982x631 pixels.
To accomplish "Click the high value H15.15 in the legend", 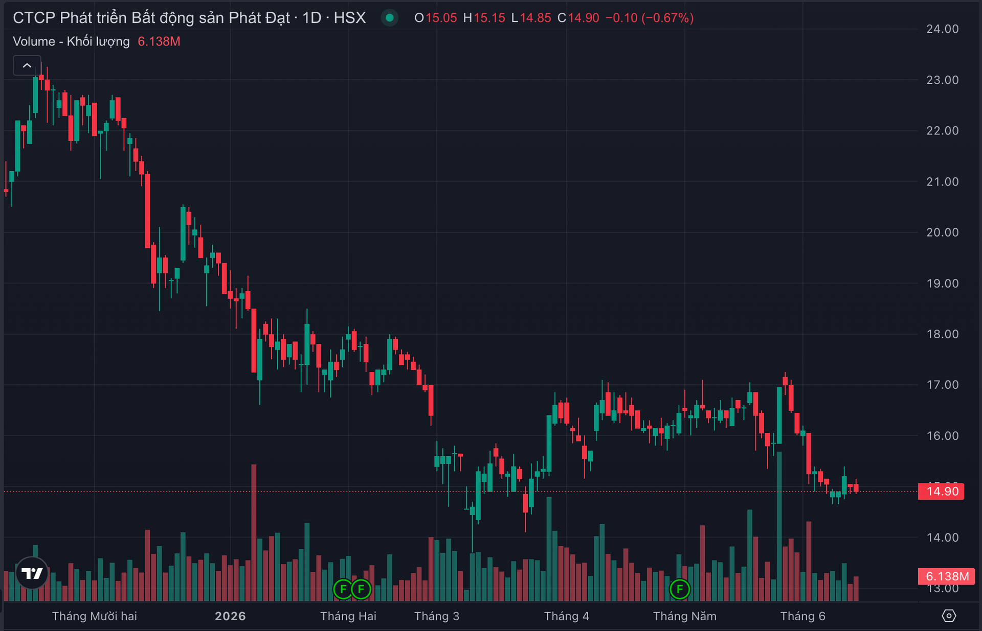I will (484, 18).
